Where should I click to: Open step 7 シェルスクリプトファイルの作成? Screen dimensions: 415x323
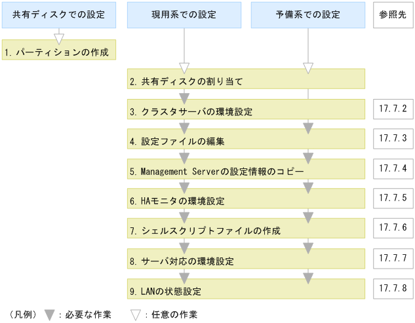(246, 231)
